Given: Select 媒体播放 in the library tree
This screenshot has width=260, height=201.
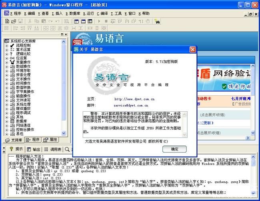Looking at the screenshot, I should tap(23, 109).
